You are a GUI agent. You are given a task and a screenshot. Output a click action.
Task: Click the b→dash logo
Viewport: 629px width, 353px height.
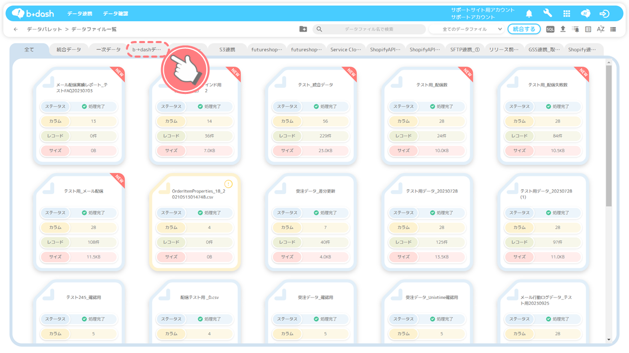click(x=32, y=13)
